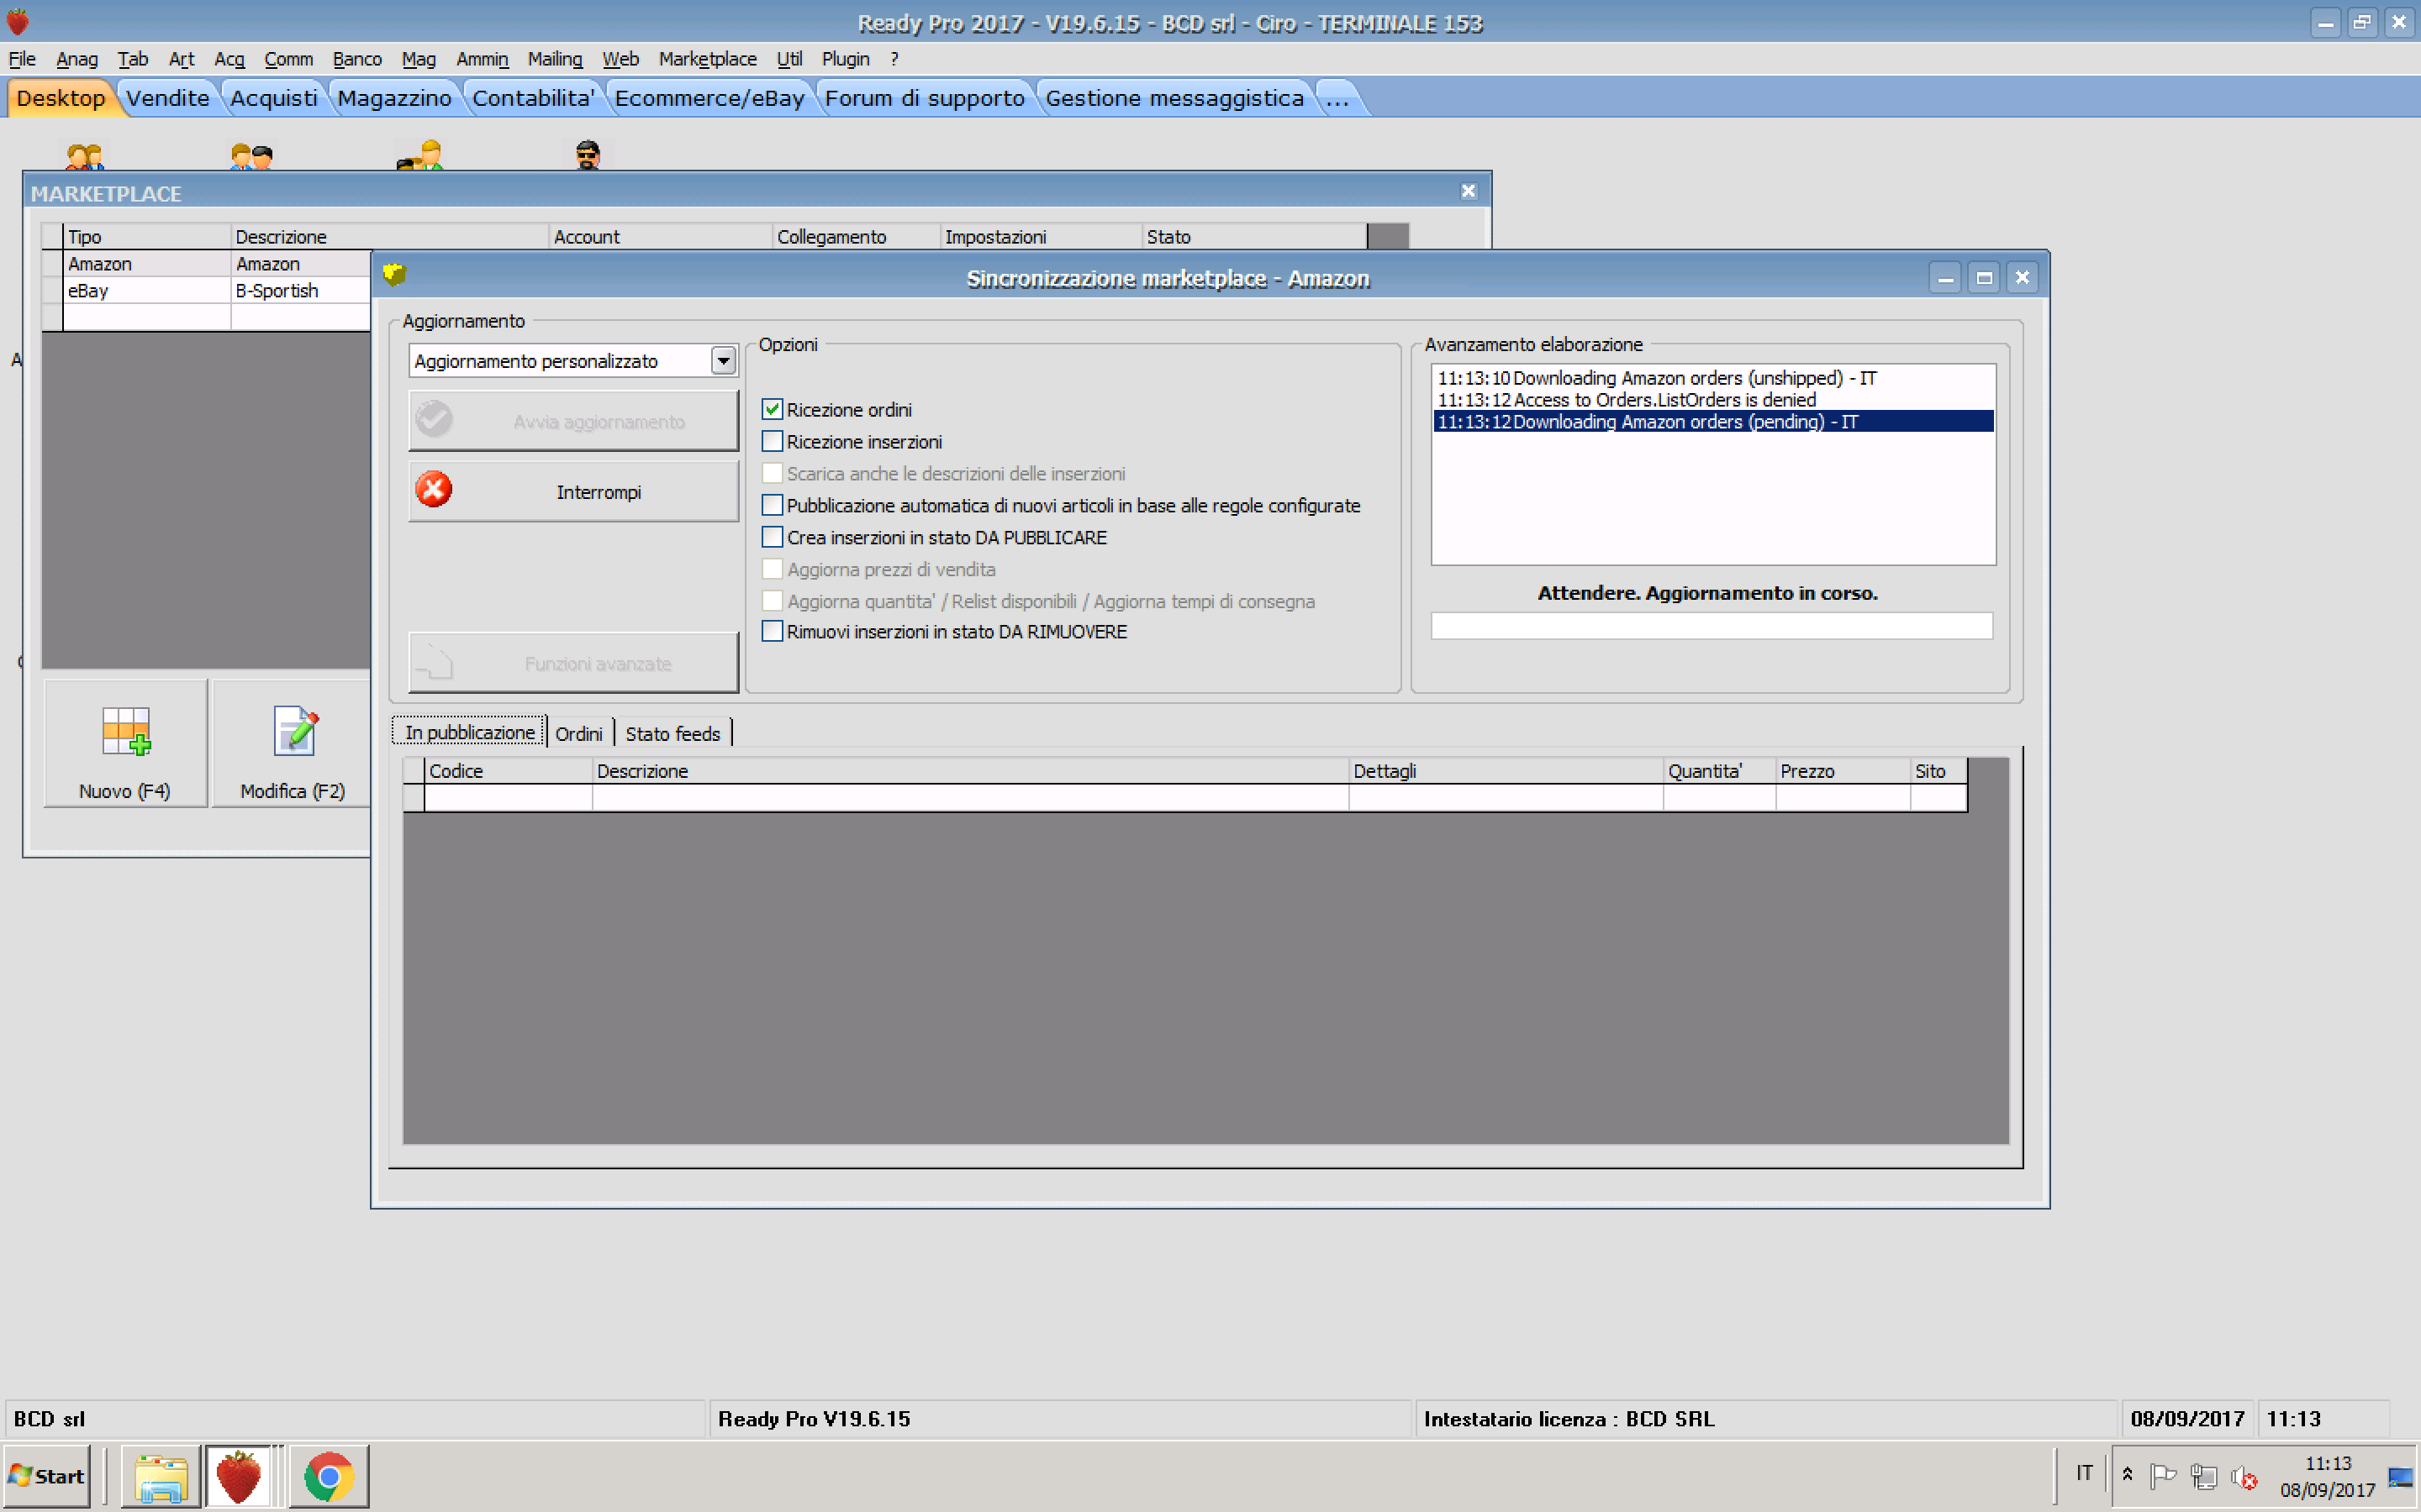Viewport: 2421px width, 1512px height.
Task: Click the strawberry Ready Pro taskbar icon
Action: [238, 1476]
